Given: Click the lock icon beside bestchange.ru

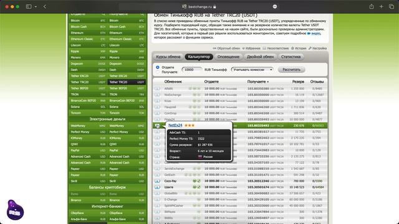Looking at the screenshot, I should click(x=214, y=7).
